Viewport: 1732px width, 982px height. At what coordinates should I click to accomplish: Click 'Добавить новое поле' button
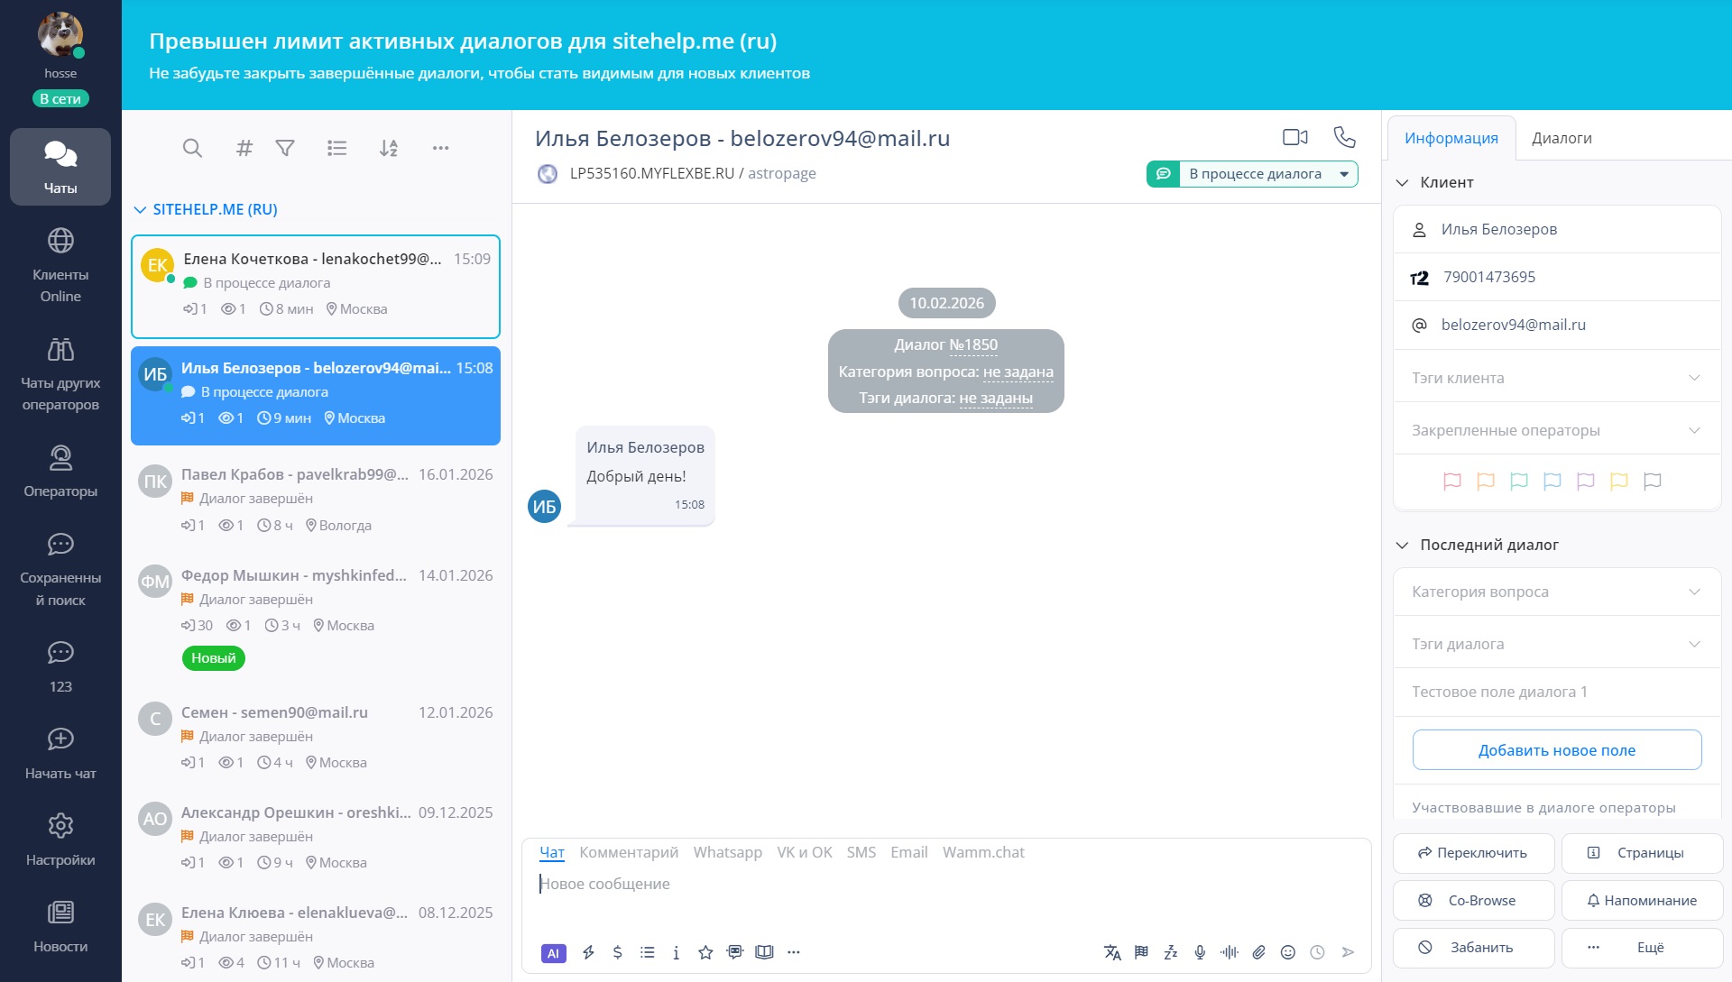pyautogui.click(x=1556, y=750)
